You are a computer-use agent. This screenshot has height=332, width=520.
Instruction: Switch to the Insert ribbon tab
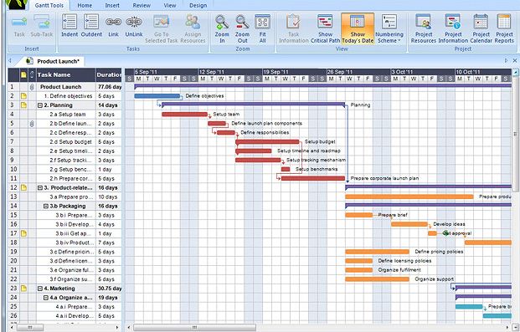(112, 5)
